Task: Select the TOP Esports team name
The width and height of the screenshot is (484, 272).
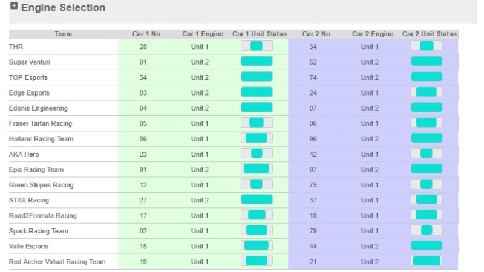Action: click(28, 78)
